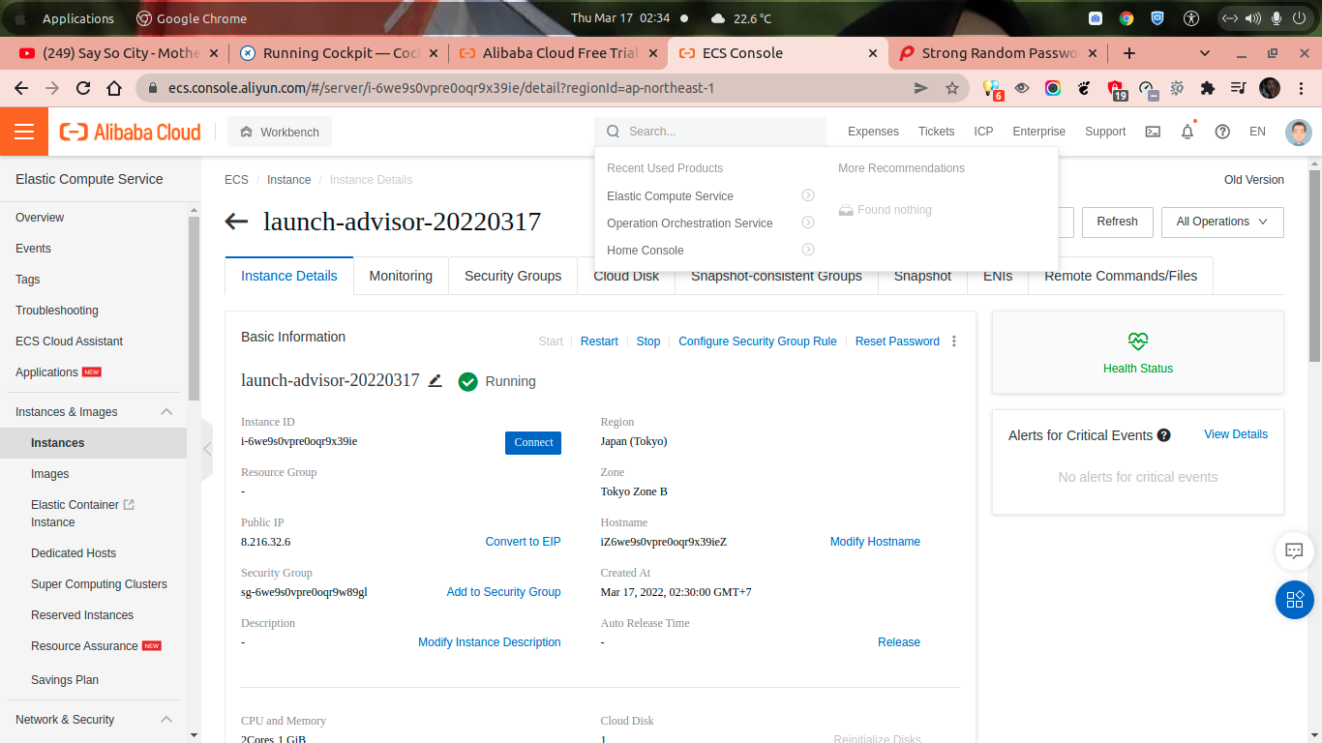Screen dimensions: 1322x743
Task: Open arrow icon next to Operation Orchestration Service
Action: [x=808, y=223]
